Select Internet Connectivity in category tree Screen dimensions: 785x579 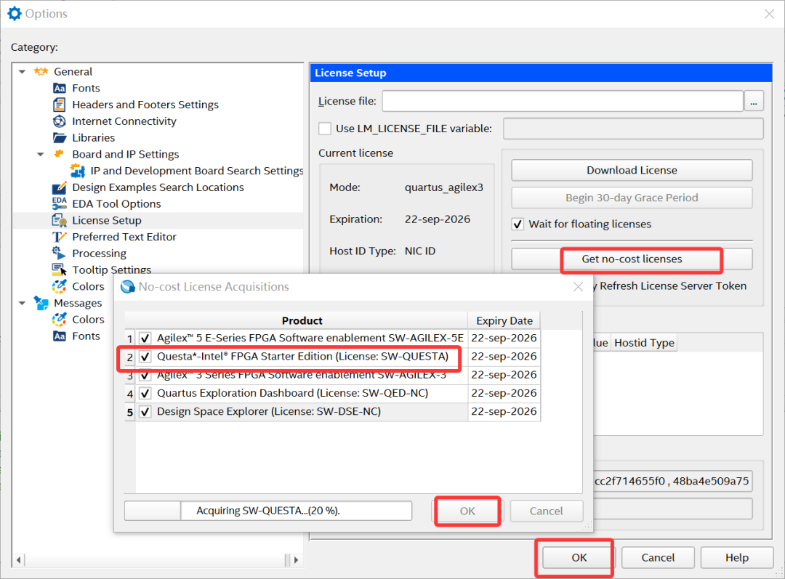pyautogui.click(x=124, y=121)
